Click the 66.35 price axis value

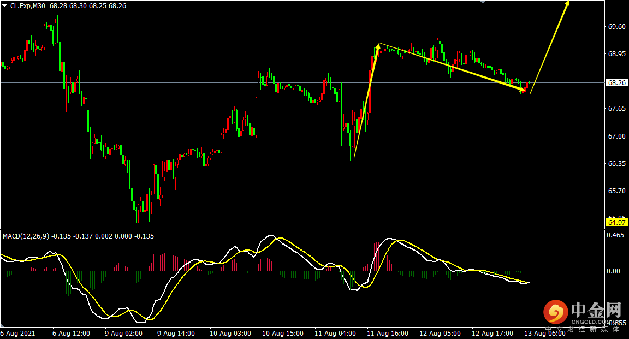pos(616,164)
